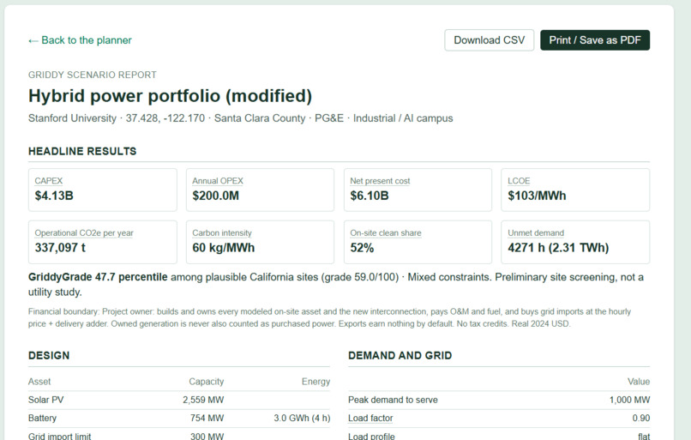Click the HEADLINE RESULTS heading
691x440 pixels.
pos(82,151)
